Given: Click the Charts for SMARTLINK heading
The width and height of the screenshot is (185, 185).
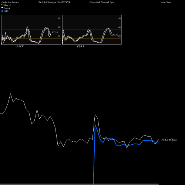Looking at the screenshot, I should (54, 2).
